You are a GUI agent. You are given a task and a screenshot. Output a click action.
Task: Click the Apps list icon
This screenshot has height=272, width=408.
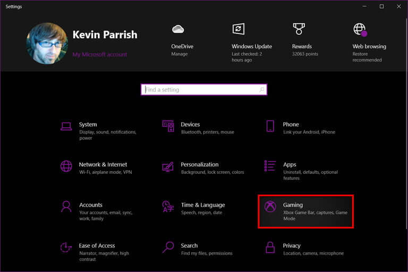pos(270,166)
